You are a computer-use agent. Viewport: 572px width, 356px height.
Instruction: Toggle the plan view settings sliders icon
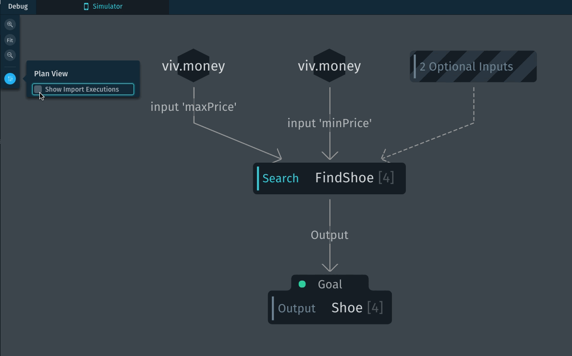[10, 79]
